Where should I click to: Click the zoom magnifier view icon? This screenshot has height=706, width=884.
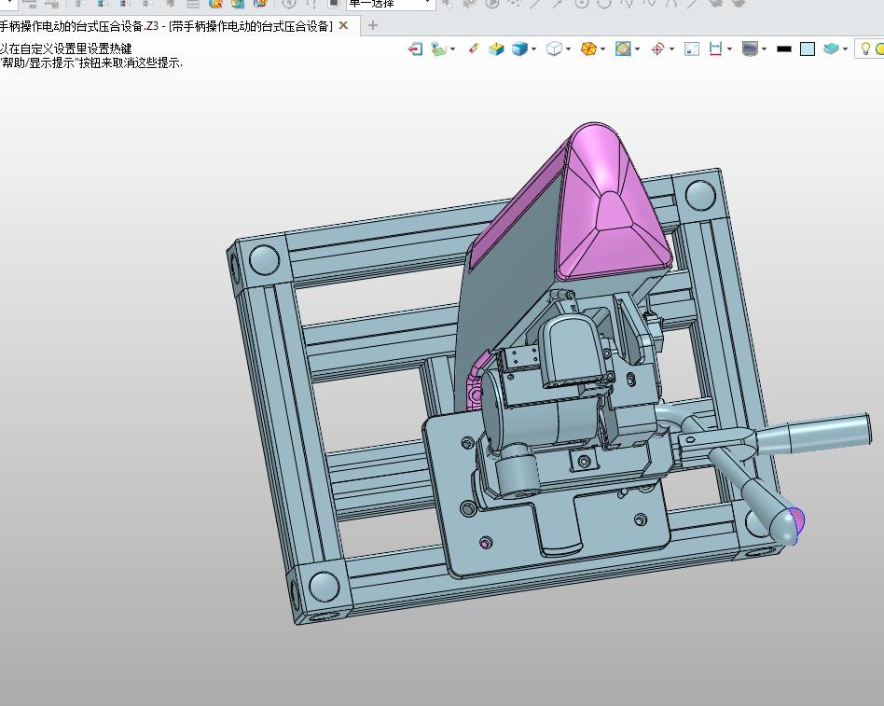623,49
